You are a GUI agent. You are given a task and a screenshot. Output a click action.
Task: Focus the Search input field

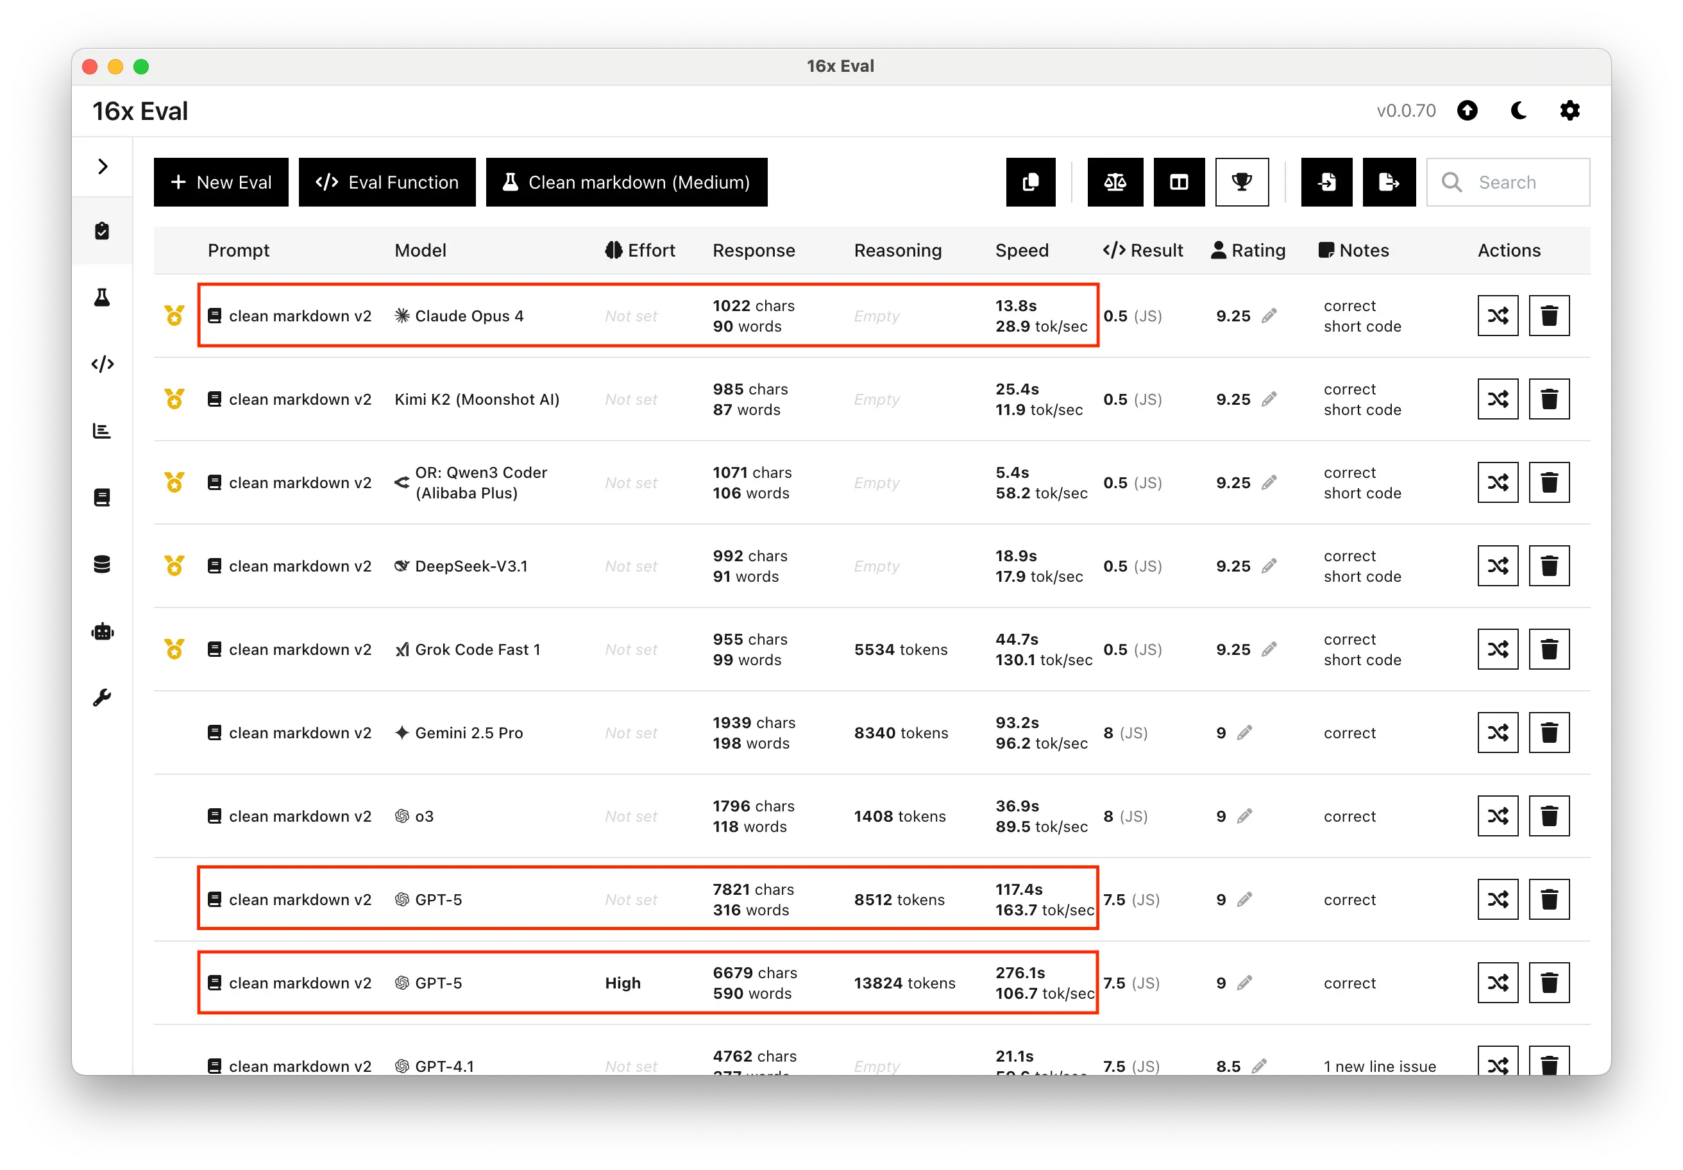[1509, 182]
